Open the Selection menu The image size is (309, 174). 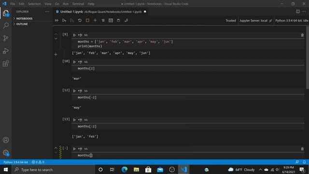coord(34,4)
